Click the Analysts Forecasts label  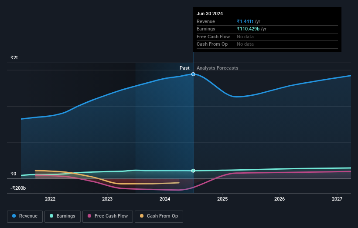point(217,68)
